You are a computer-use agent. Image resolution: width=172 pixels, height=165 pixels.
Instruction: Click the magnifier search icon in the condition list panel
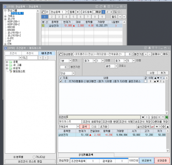24,58
